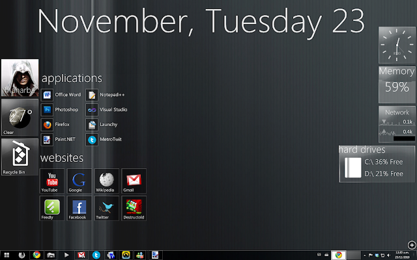Image resolution: width=417 pixels, height=260 pixels.
Task: Click the 'hard drives' heading
Action: coord(362,149)
